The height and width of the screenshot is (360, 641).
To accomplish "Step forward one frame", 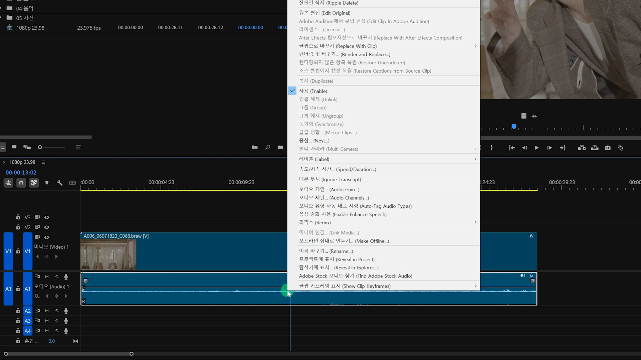I will (x=549, y=148).
